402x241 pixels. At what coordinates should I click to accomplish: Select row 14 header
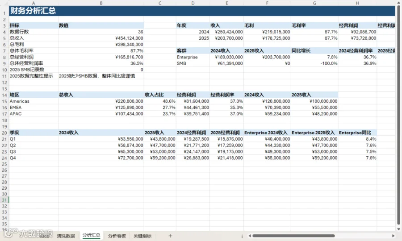[4, 95]
